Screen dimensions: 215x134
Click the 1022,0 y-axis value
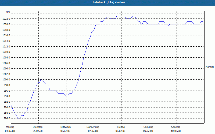[6, 19]
